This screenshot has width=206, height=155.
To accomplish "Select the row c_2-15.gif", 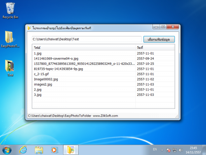I will 103,74.
